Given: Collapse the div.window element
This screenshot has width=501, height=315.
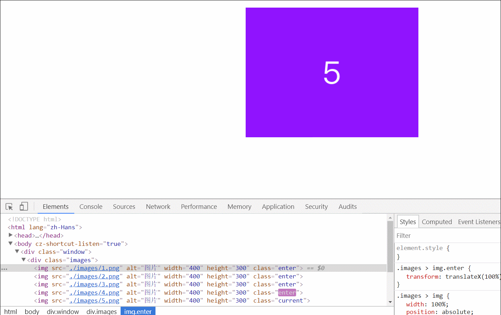Looking at the screenshot, I should click(x=17, y=252).
